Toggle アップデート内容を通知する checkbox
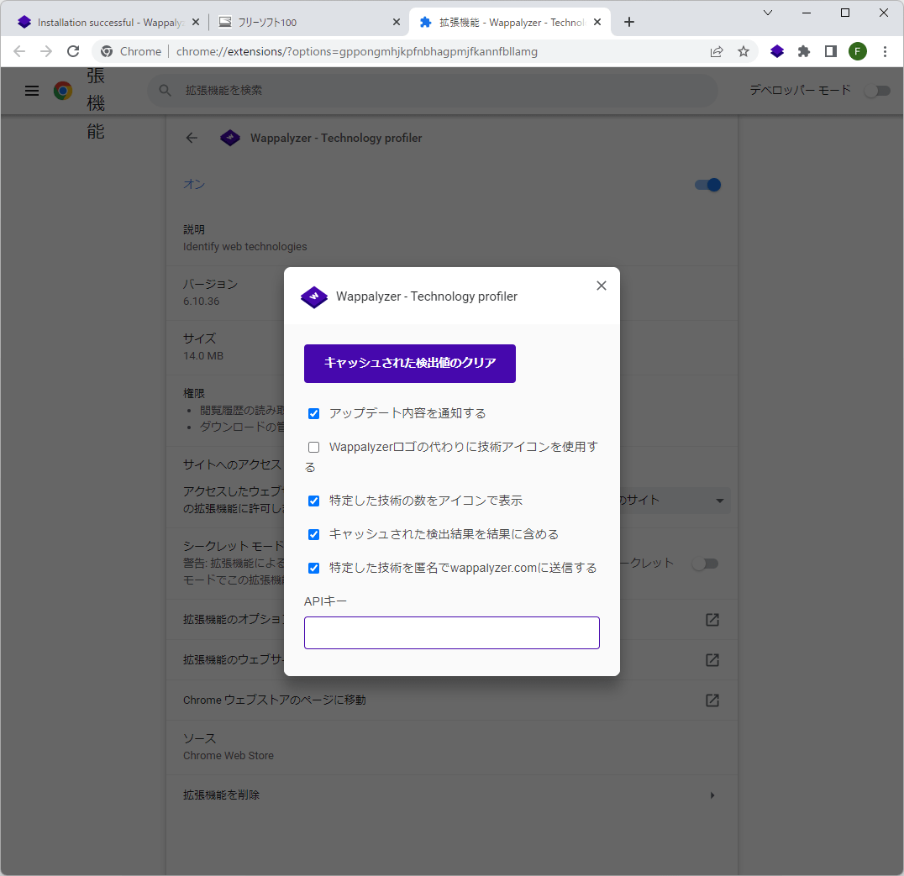The height and width of the screenshot is (876, 904). [313, 414]
